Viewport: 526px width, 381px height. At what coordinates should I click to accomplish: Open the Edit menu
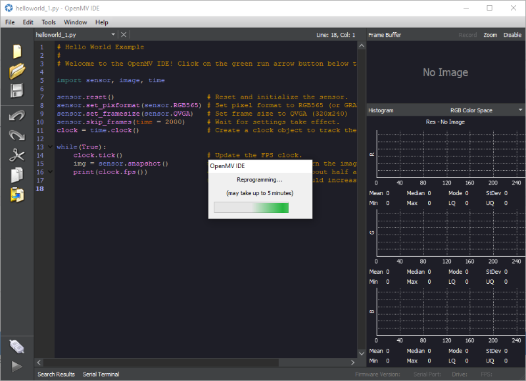pyautogui.click(x=28, y=22)
